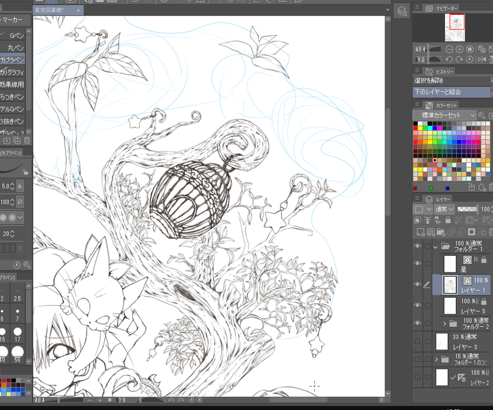Pick the pure red color swatch
The height and width of the screenshot is (410, 493).
415,128
